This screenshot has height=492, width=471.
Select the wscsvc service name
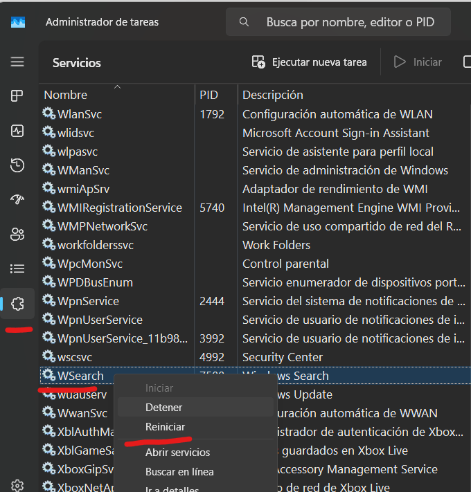[x=74, y=357]
